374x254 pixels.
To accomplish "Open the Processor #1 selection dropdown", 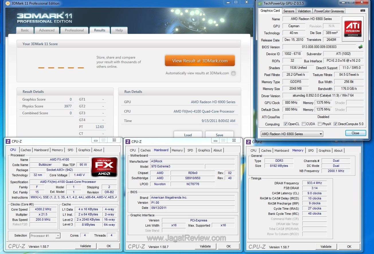I will tap(58, 235).
